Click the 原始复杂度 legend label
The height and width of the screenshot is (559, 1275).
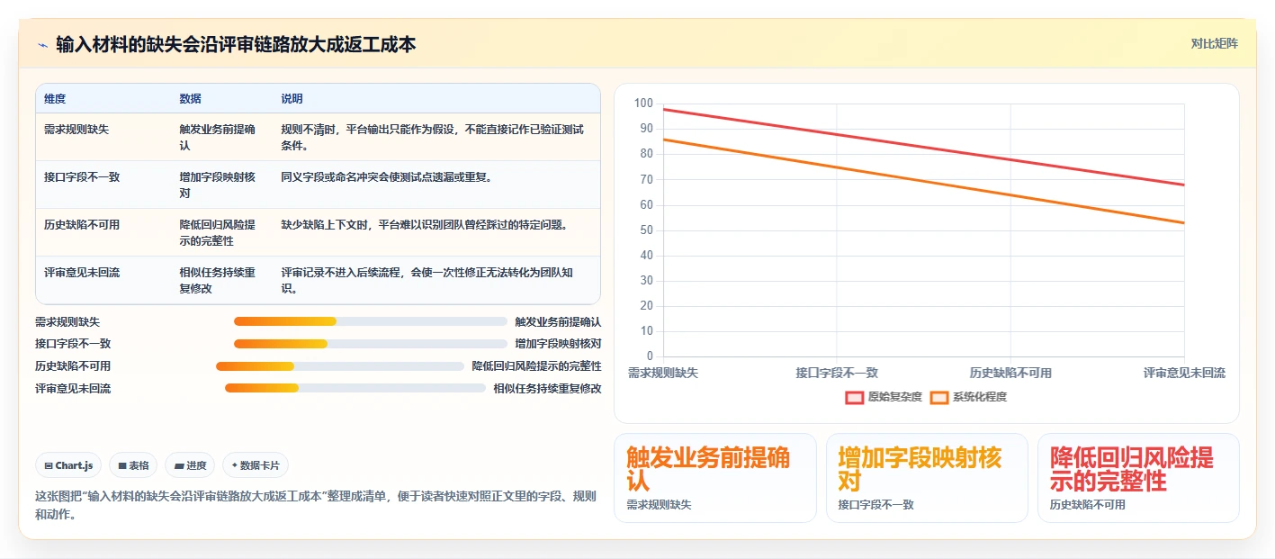[x=895, y=397]
